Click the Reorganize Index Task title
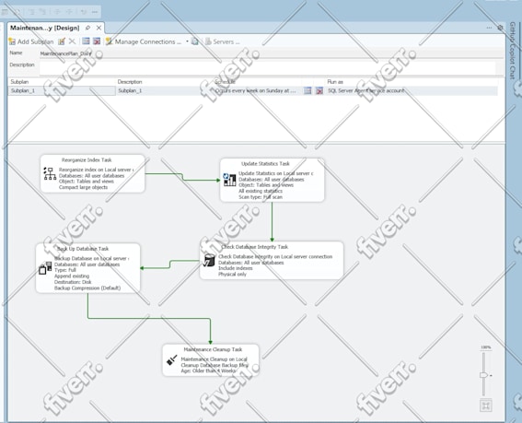Screen dimensions: 522x423 pyautogui.click(x=87, y=160)
